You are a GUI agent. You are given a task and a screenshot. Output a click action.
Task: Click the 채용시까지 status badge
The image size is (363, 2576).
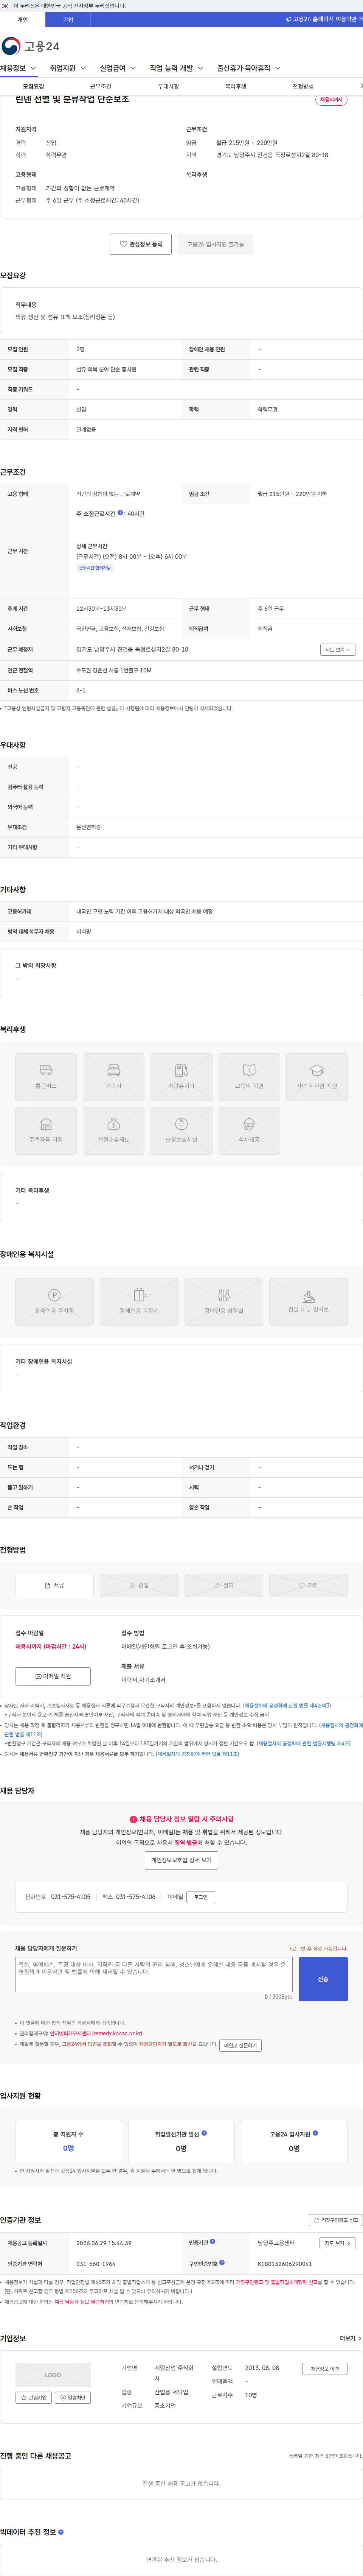tap(331, 100)
